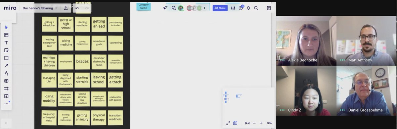Zoom in with the plus button
This screenshot has height=129, width=397.
pos(261,123)
